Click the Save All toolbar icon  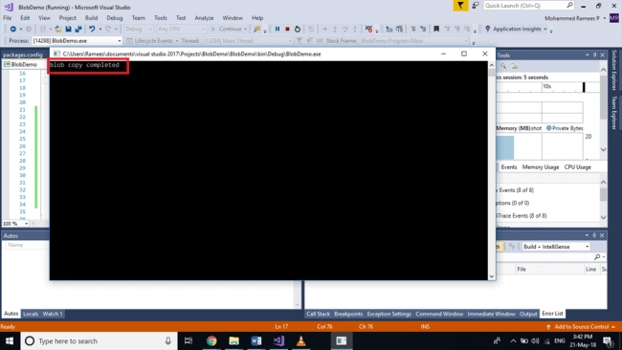click(78, 29)
